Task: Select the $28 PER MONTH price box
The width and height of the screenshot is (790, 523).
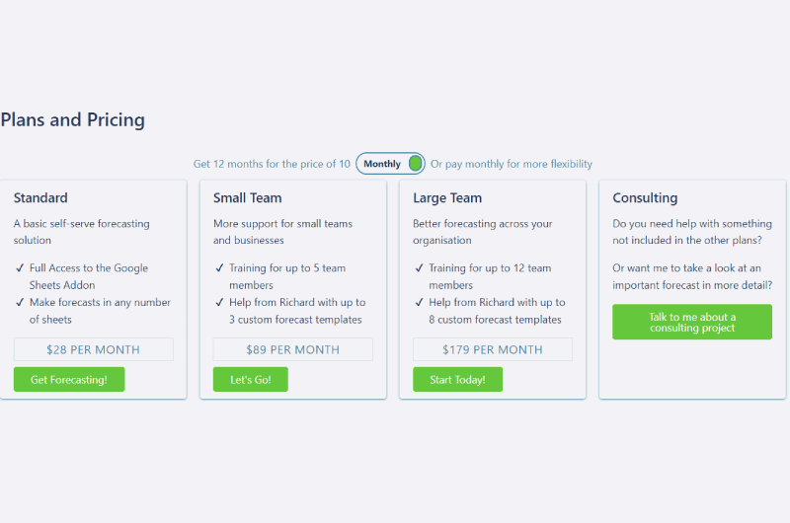Action: pos(93,349)
